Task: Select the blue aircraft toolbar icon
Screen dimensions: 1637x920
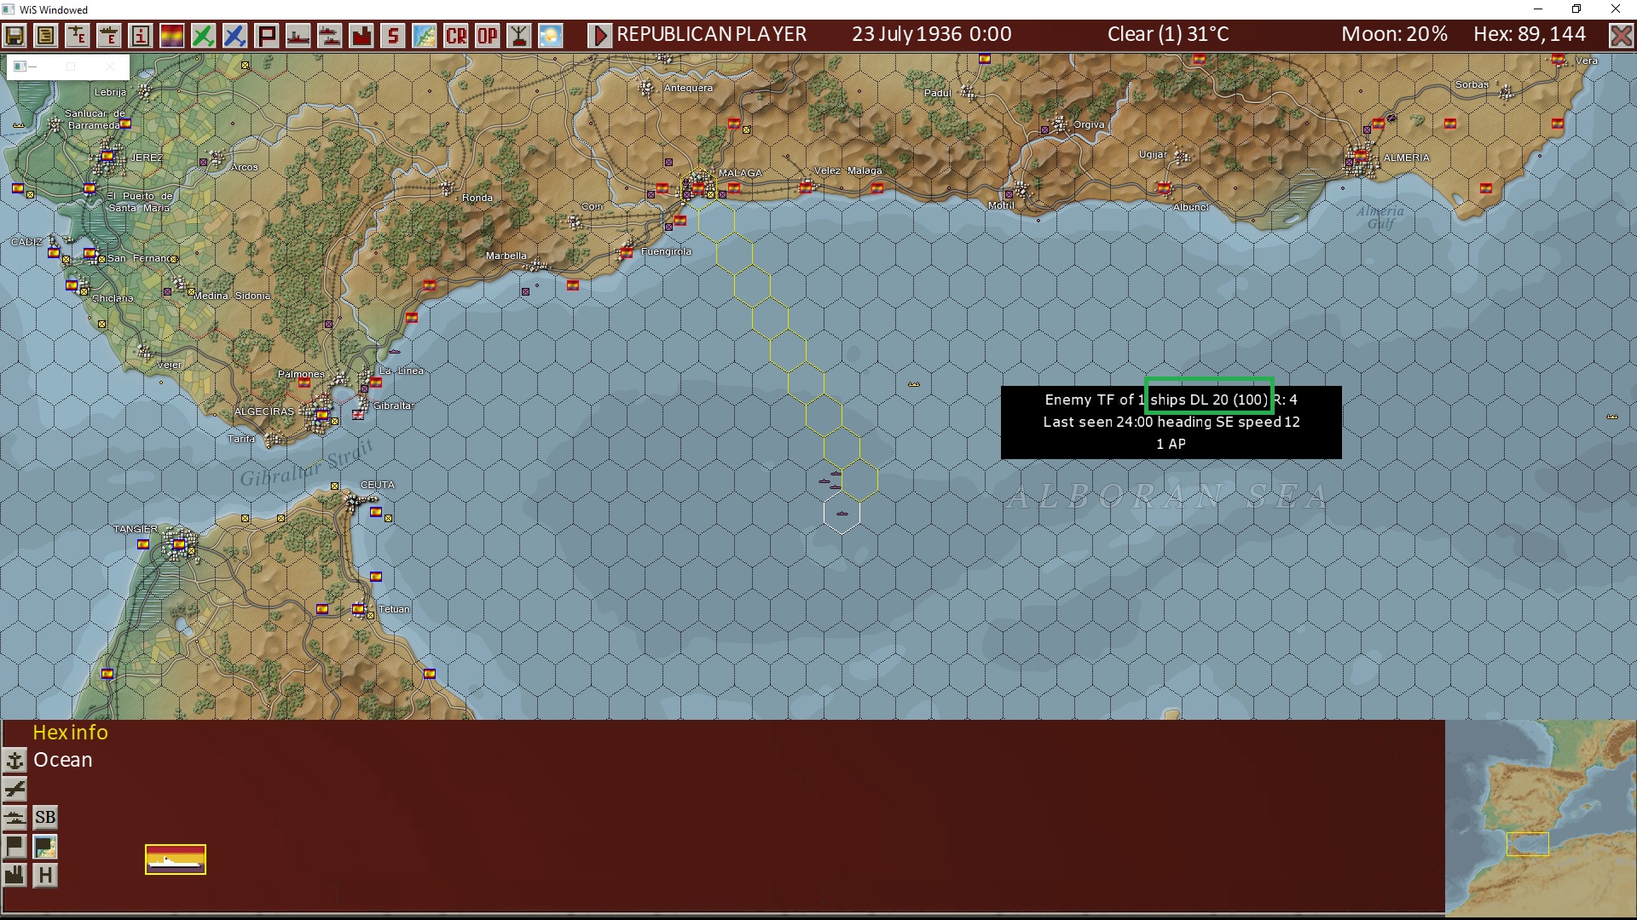Action: click(x=235, y=35)
